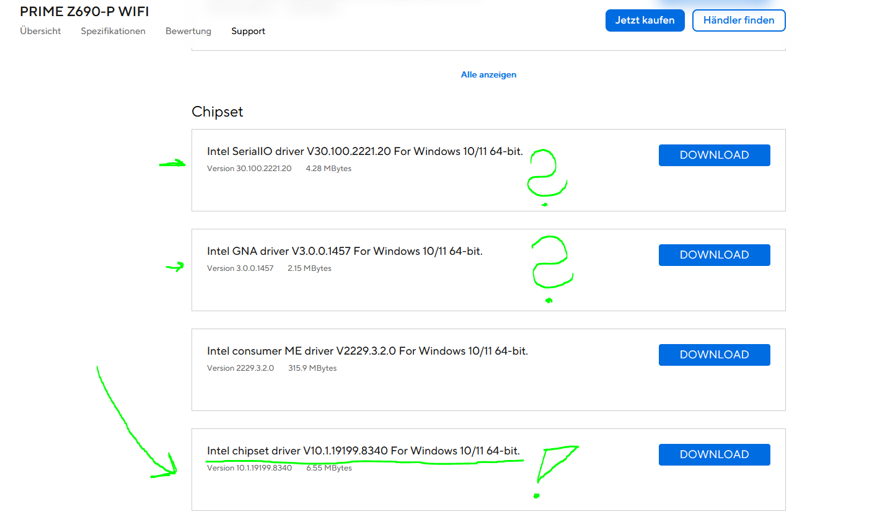Click Version 10.1.19199.8340 text

click(249, 468)
